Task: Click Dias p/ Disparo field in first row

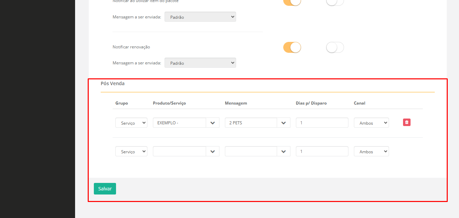Action: coord(322,123)
